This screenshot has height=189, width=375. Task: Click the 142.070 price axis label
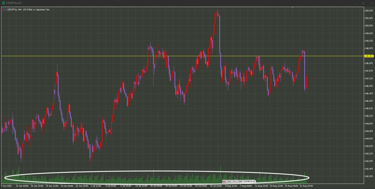click(369, 176)
